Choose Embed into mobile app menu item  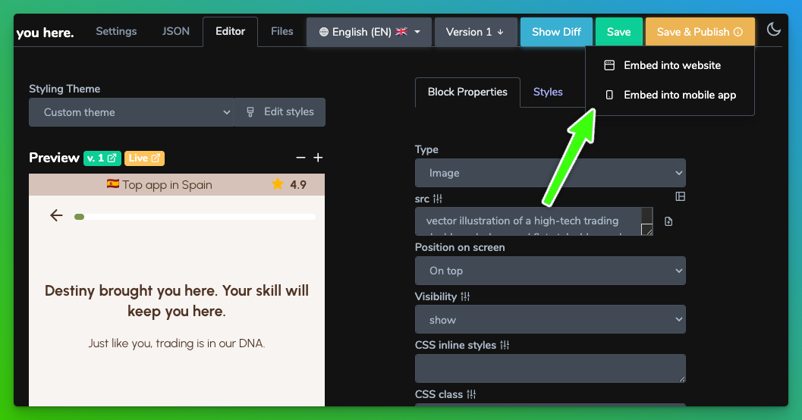(x=670, y=95)
